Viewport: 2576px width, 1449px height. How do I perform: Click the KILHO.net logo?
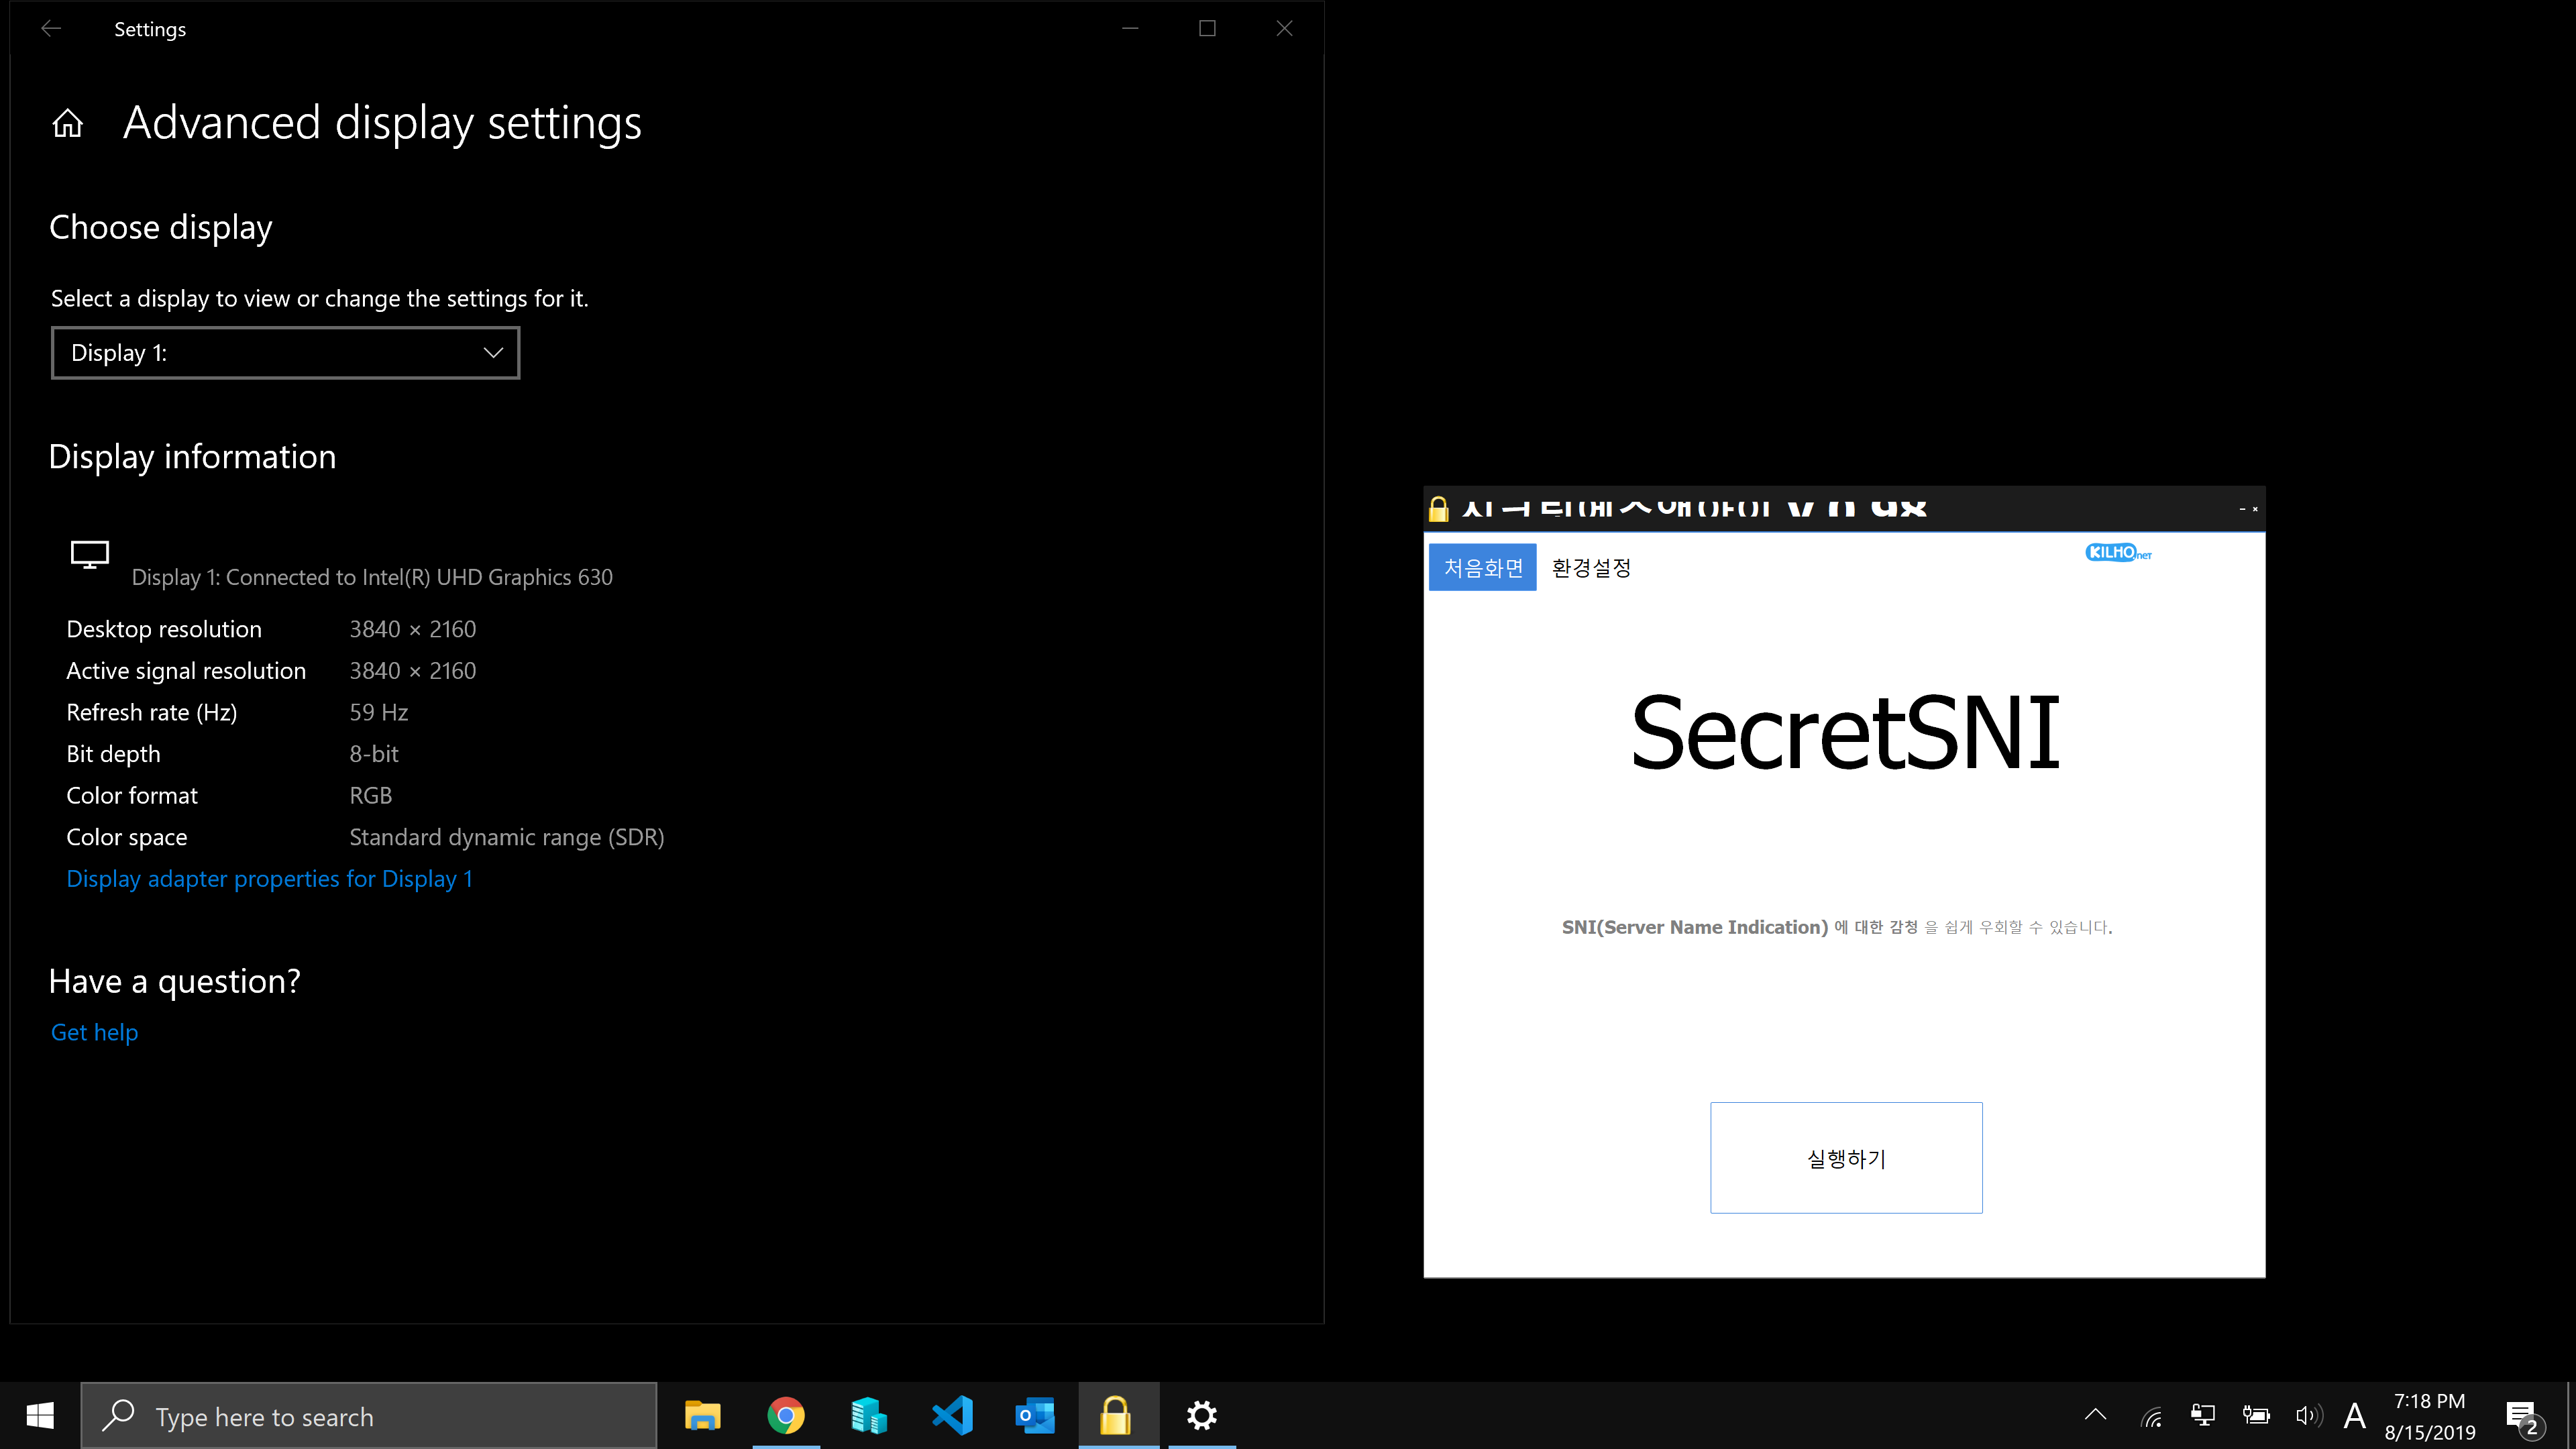(x=2117, y=552)
